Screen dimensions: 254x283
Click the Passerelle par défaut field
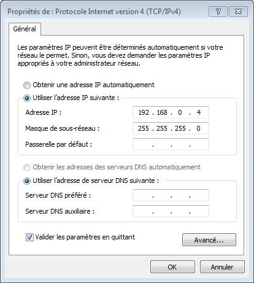pos(171,144)
